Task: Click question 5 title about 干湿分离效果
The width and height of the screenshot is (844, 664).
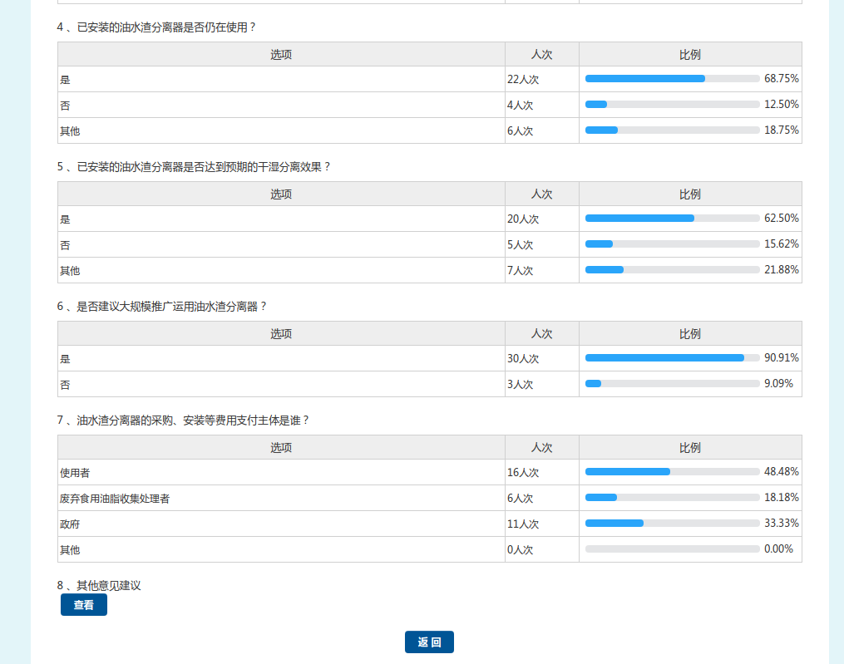Action: [x=194, y=167]
